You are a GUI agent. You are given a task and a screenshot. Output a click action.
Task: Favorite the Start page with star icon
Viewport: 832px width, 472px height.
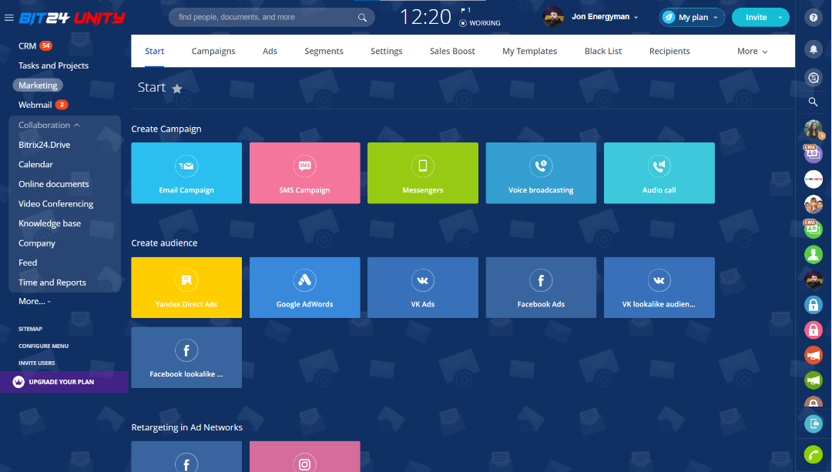(x=177, y=89)
